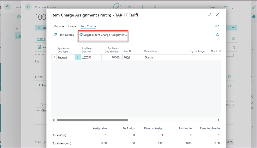Click the Rem. to Handle quantity value 1
The height and width of the screenshot is (148, 257).
pos(219,135)
